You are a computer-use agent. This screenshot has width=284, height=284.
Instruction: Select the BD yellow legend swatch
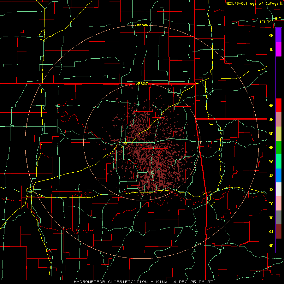(x=279, y=134)
